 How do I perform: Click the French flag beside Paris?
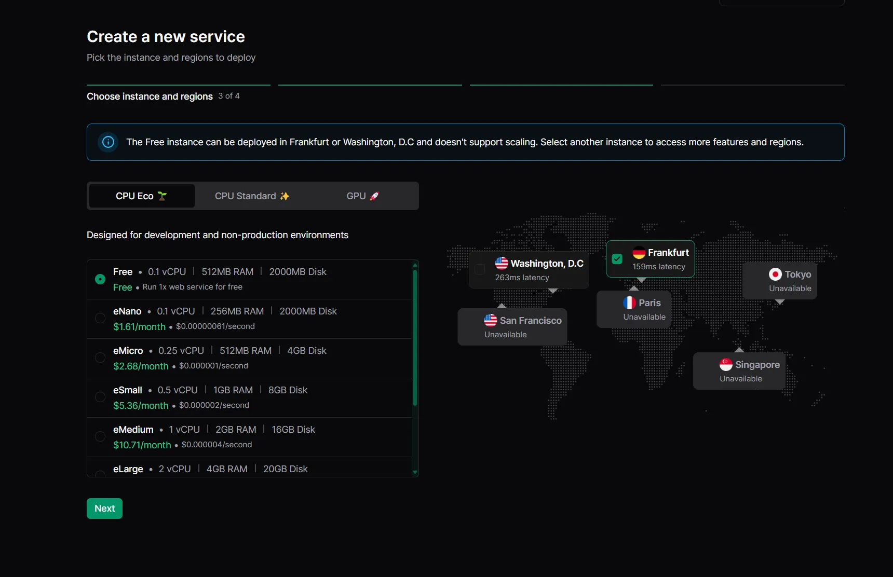point(629,303)
